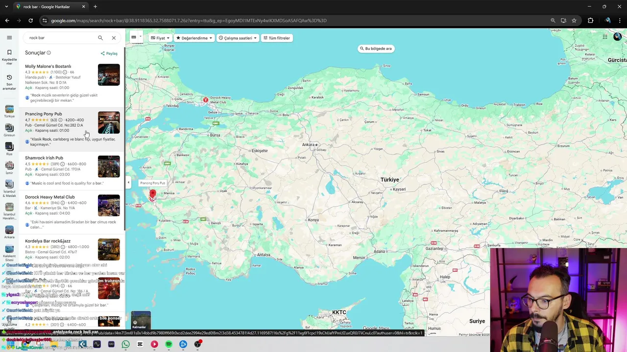Click the Ankara city label on map

coord(308,145)
